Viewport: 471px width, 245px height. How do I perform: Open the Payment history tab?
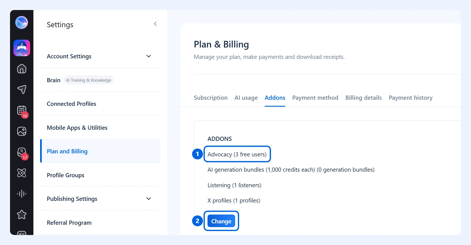coord(411,98)
